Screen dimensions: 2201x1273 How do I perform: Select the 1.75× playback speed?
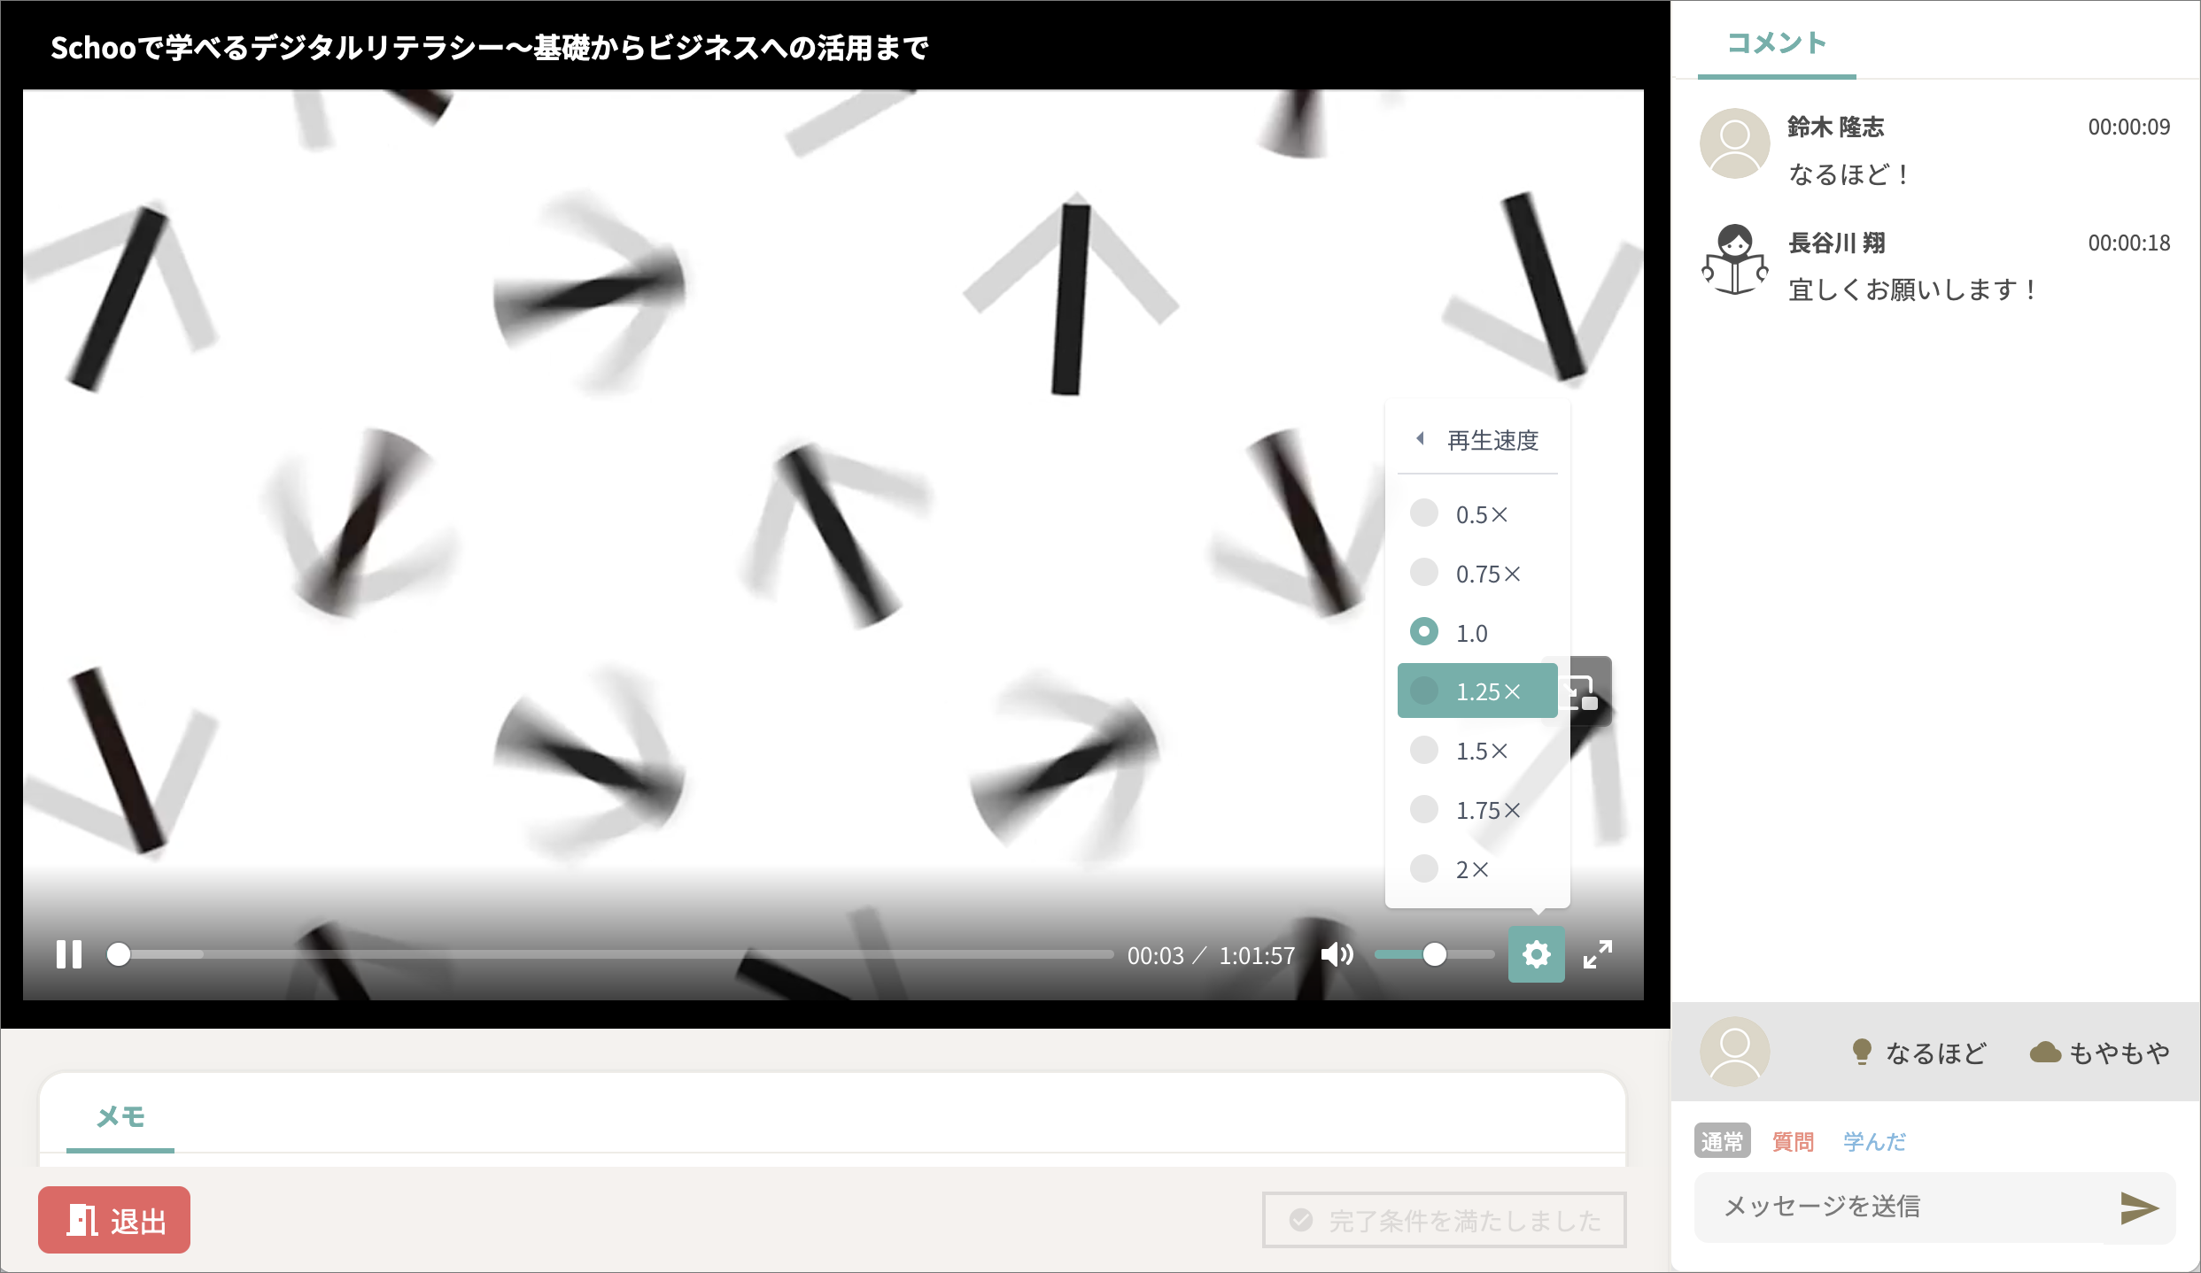[x=1476, y=810]
